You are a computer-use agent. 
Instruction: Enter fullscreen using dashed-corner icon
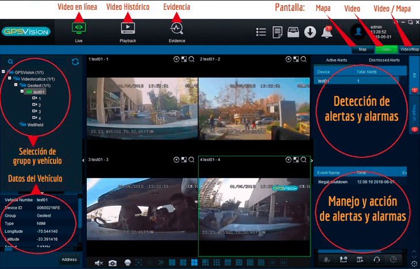(138, 263)
